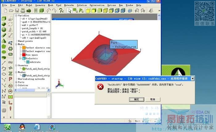The height and width of the screenshot is (132, 216).
Task: Click 确定 in the error dialog
Action: tap(136, 99)
